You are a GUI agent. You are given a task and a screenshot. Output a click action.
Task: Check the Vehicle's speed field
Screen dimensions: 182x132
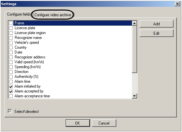11,42
